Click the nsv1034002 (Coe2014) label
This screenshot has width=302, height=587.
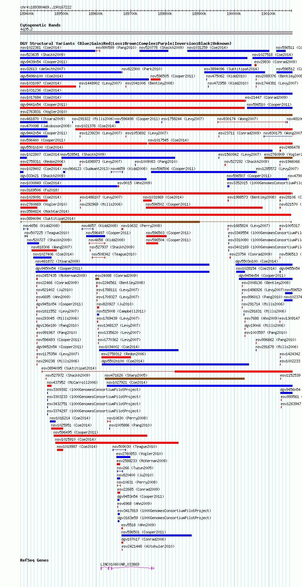119,347
